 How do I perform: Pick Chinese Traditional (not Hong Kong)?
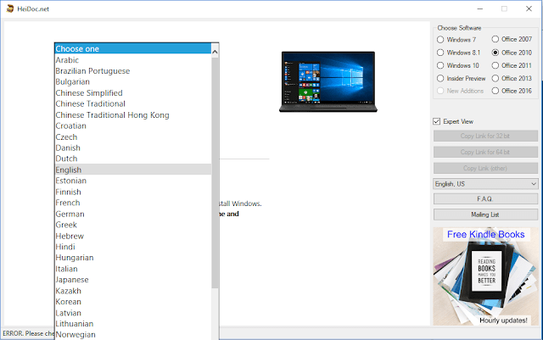[133, 104]
